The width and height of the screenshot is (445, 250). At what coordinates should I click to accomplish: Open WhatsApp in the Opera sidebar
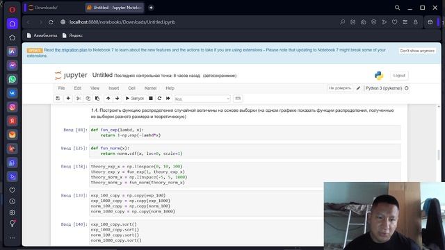pos(13,79)
